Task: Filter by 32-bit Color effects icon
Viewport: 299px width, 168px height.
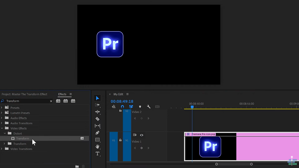Action: [x=65, y=101]
